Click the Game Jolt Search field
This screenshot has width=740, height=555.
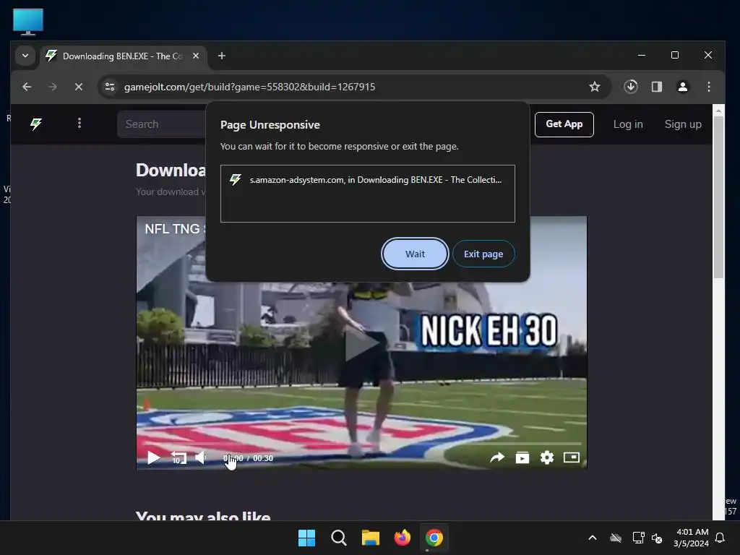(161, 124)
